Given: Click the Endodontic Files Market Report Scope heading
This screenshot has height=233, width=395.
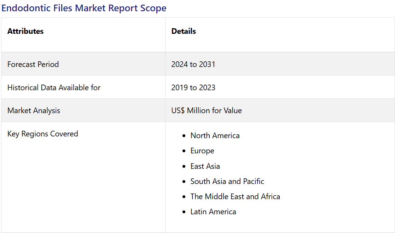Looking at the screenshot, I should click(84, 8).
